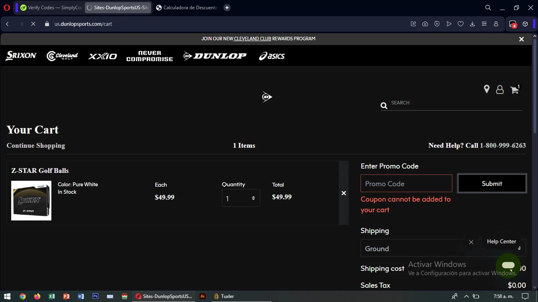Screen dimensions: 538x302
Task: Click the site security padlock icon
Action: pos(47,24)
